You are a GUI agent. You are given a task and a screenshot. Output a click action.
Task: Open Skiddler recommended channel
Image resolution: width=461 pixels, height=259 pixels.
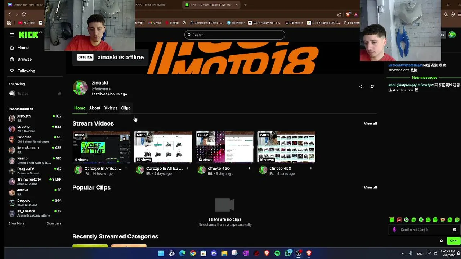(x=35, y=139)
